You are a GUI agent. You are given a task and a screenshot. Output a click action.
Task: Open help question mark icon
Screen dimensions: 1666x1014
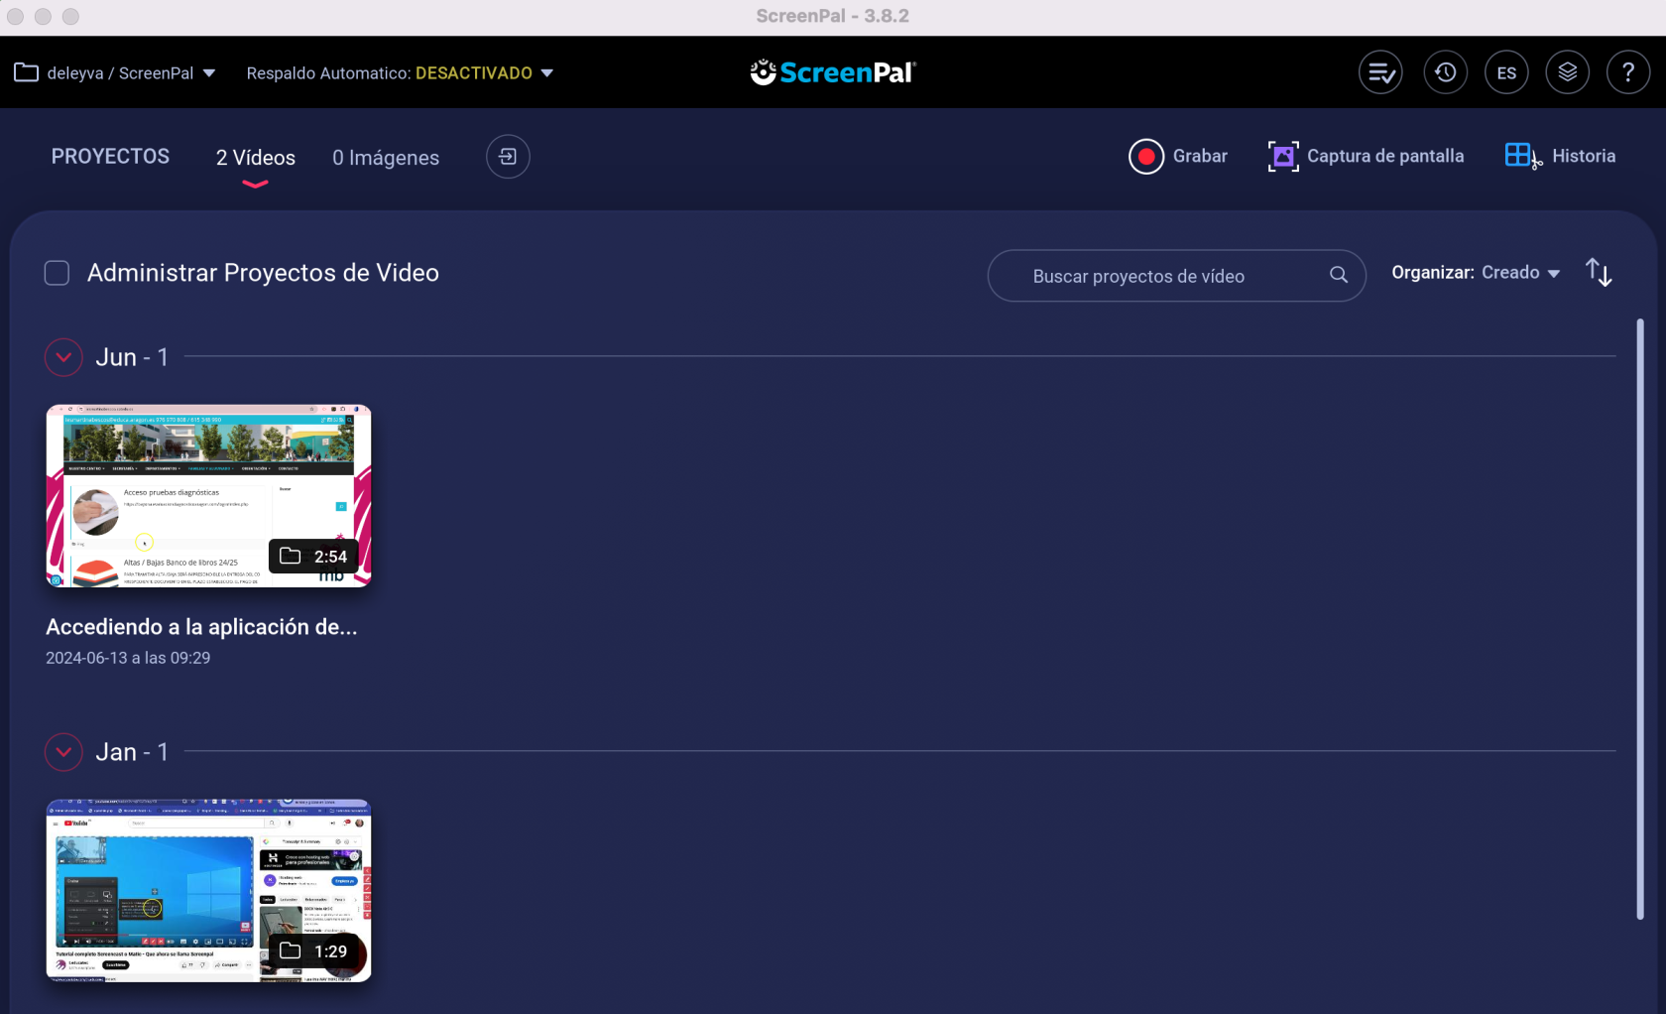1628,72
